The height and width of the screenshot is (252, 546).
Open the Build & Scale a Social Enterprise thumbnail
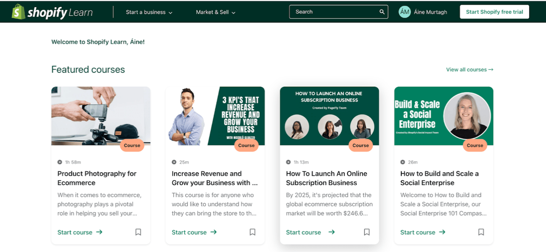444,116
